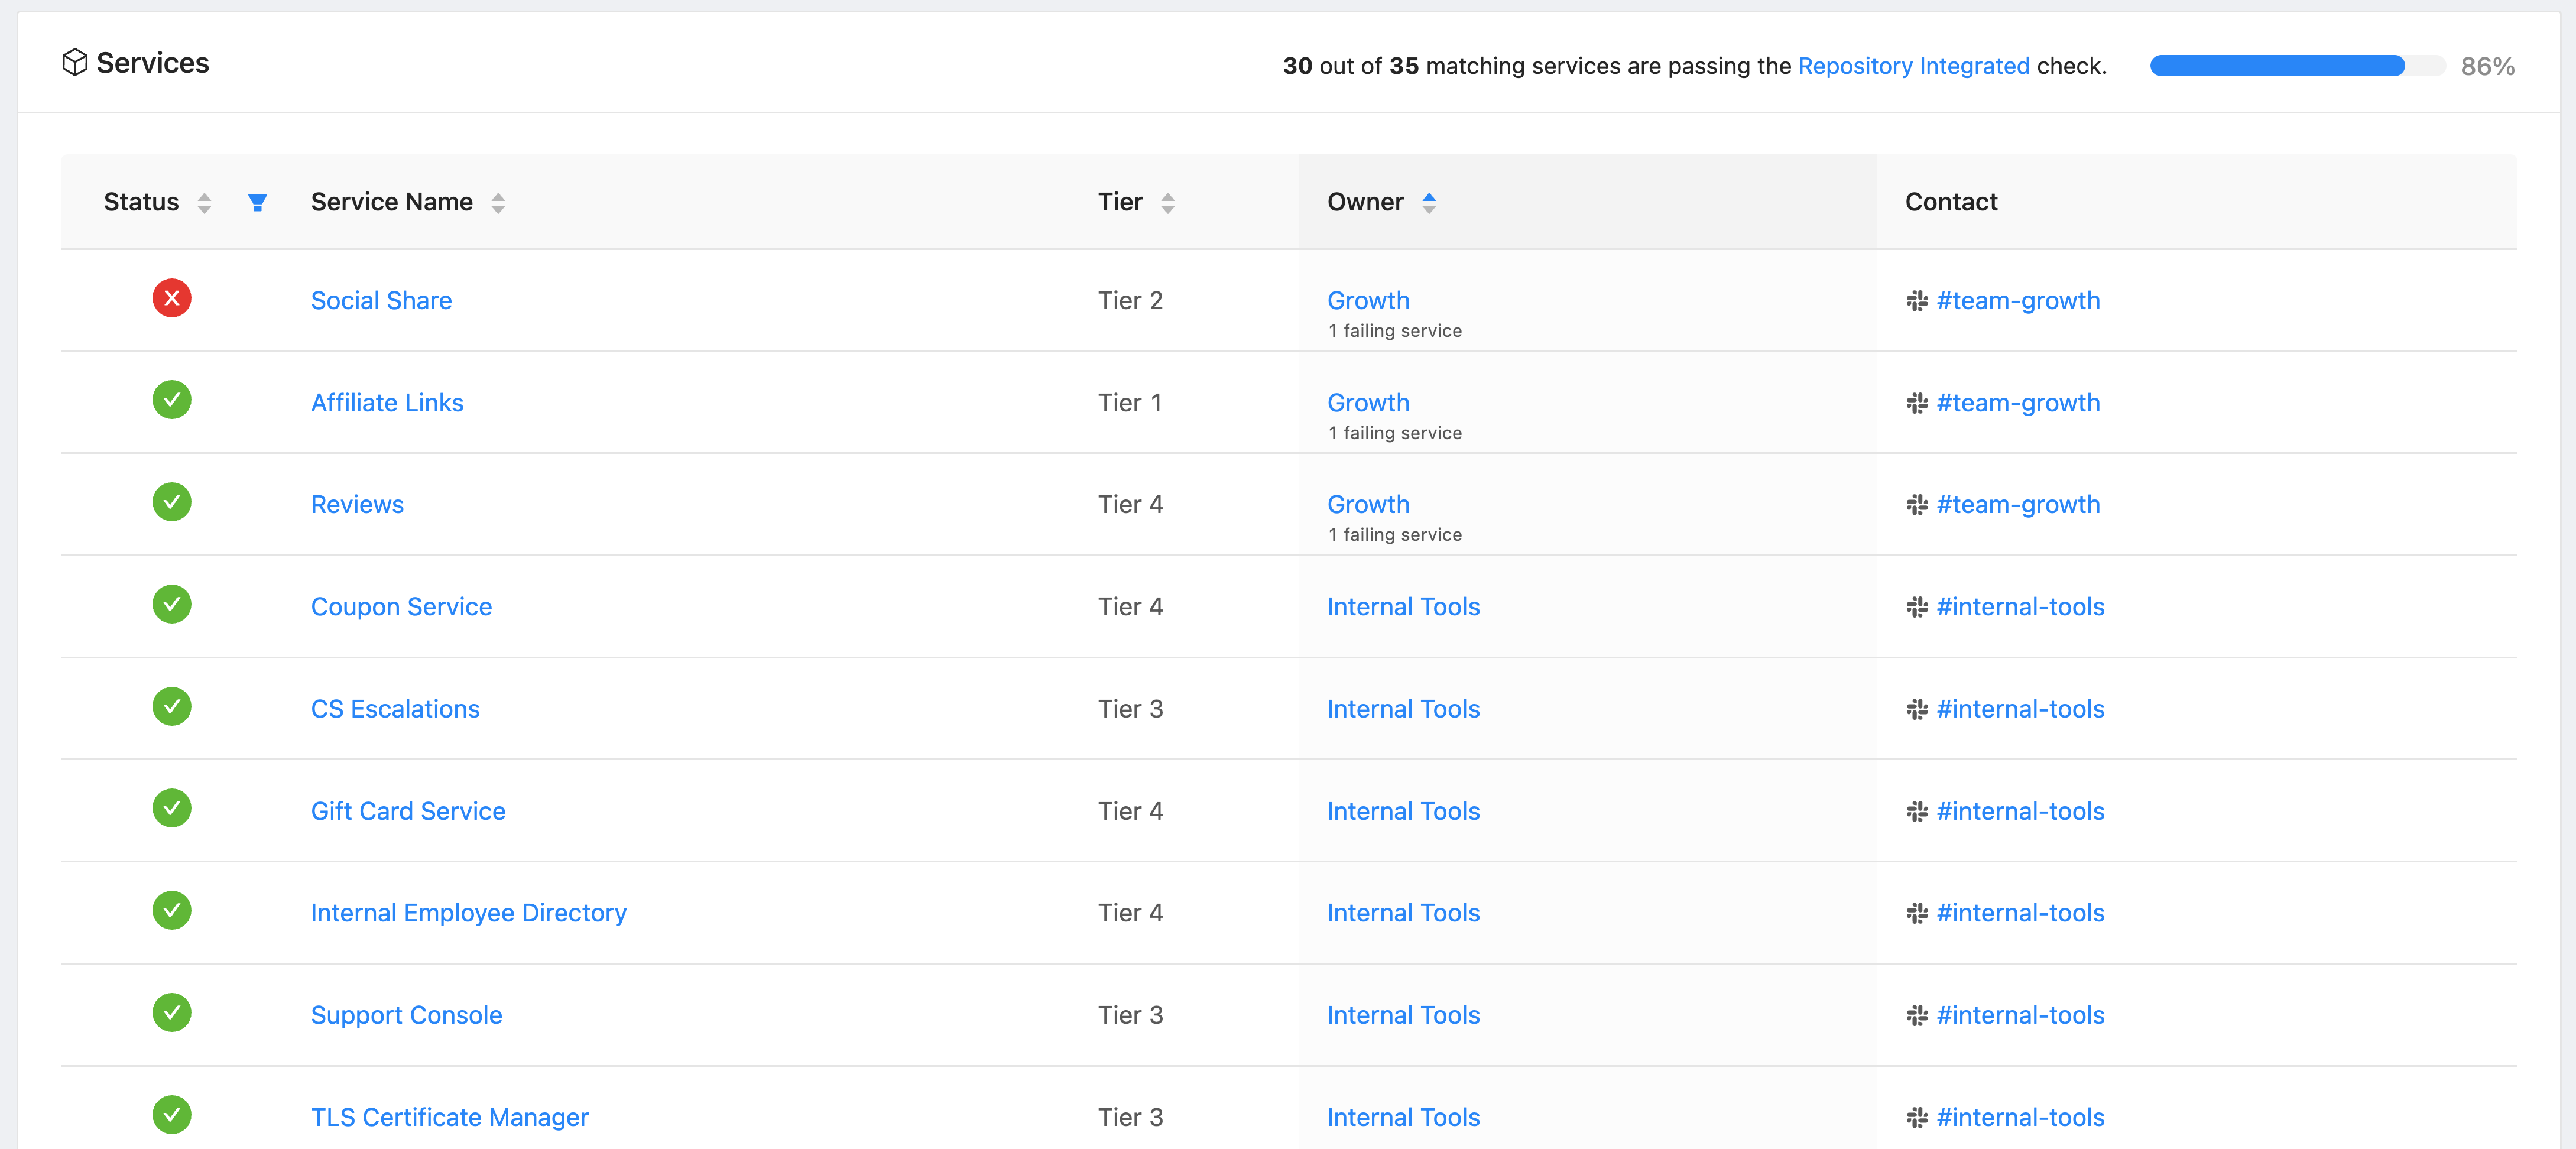Click Slack icon in CS Escalations row
The width and height of the screenshot is (2576, 1149).
tap(1916, 709)
